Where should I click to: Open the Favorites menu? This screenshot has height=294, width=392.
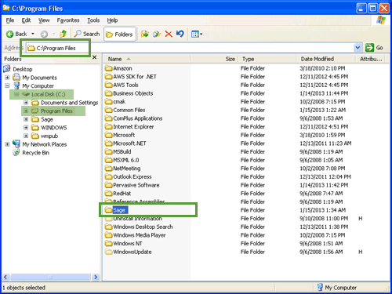(x=68, y=20)
